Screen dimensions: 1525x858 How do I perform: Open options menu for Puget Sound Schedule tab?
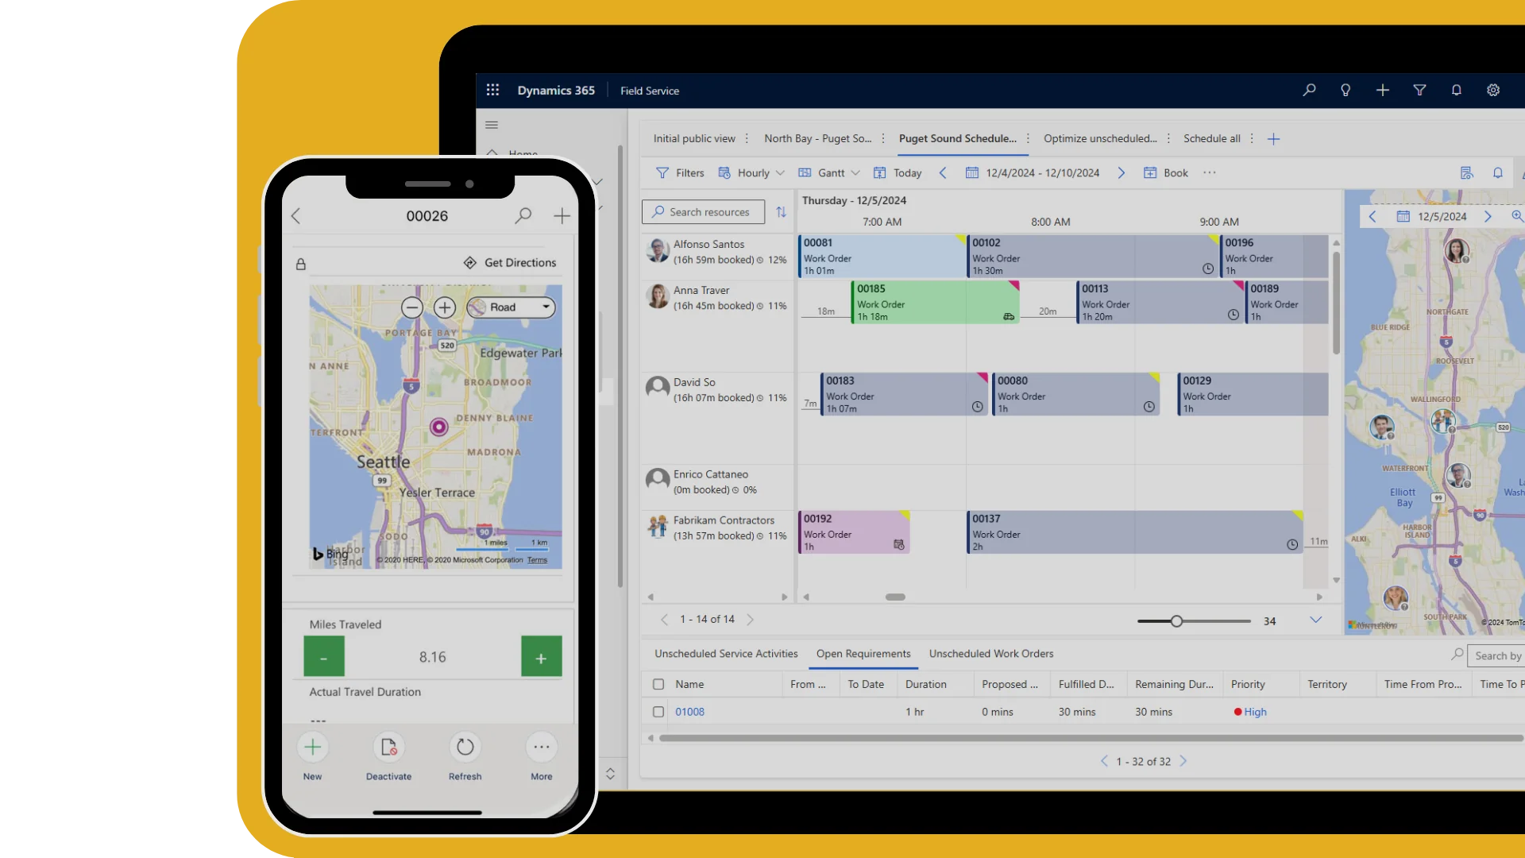click(1028, 138)
